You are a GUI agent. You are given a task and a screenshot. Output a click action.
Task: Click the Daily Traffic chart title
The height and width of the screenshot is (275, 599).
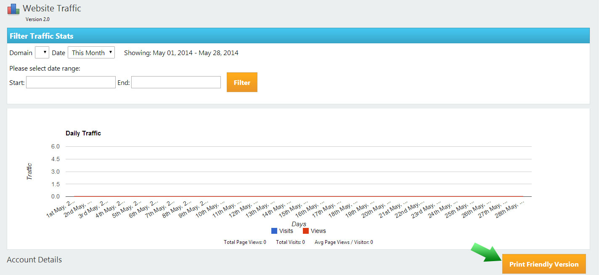coord(83,133)
